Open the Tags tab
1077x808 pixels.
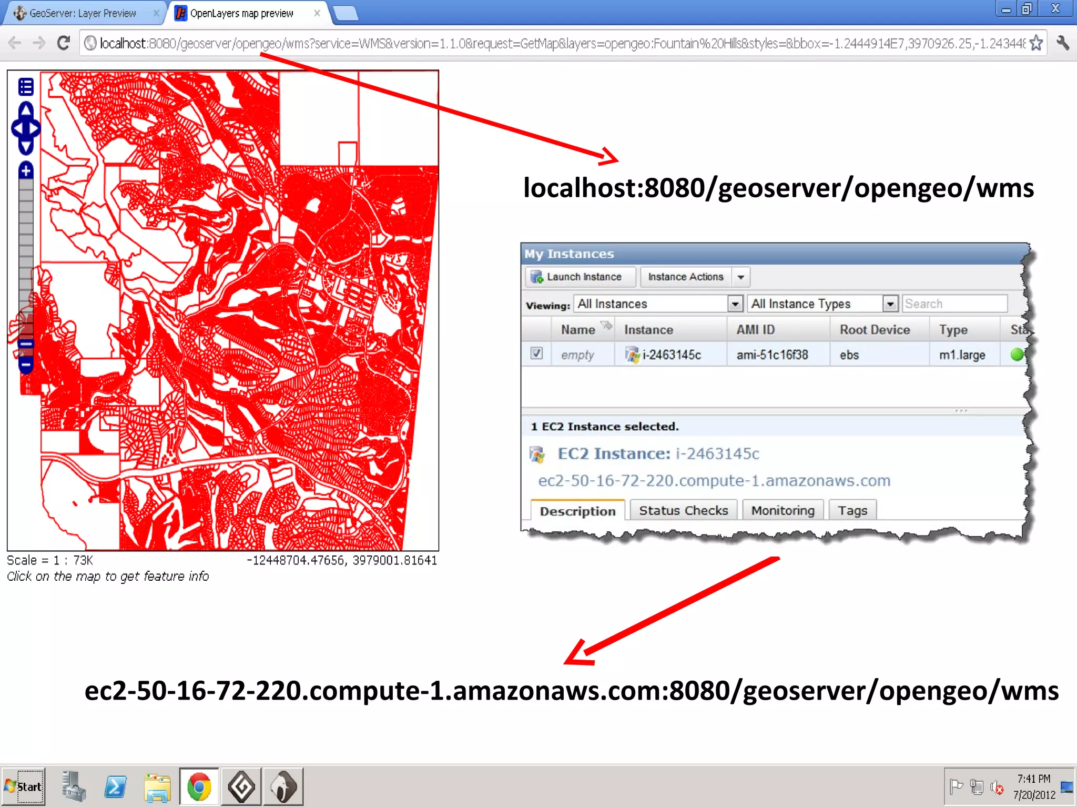pyautogui.click(x=852, y=510)
